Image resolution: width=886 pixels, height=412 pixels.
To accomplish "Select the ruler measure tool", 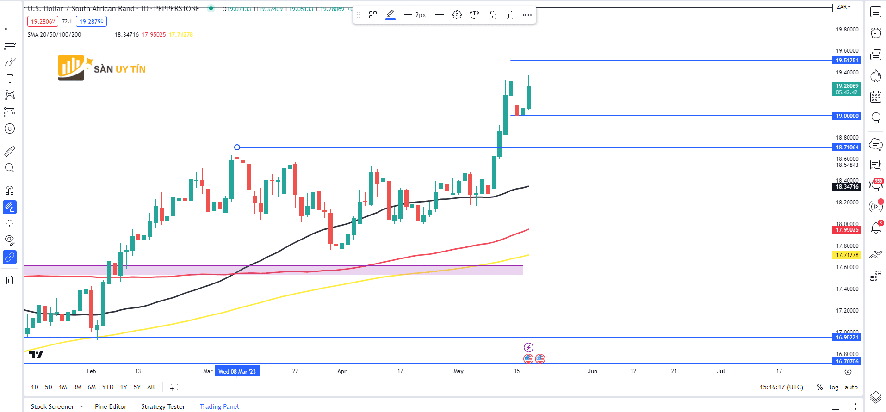I will pyautogui.click(x=10, y=151).
